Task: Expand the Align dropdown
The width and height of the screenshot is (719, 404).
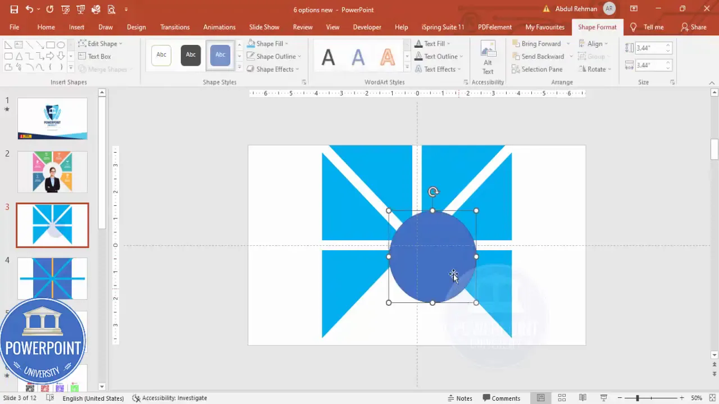Action: [x=593, y=43]
